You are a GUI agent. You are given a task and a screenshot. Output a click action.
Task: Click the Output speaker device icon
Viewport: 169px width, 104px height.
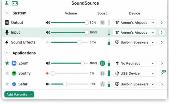coord(7,23)
